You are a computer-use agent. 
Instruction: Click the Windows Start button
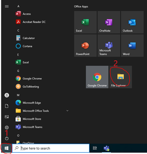[x=6, y=148]
